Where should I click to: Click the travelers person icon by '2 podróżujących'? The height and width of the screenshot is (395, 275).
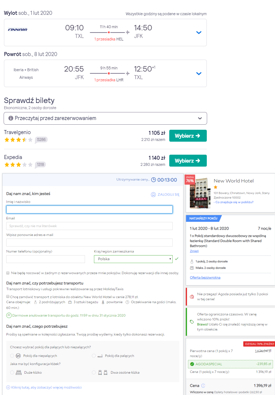pyautogui.click(x=35, y=302)
